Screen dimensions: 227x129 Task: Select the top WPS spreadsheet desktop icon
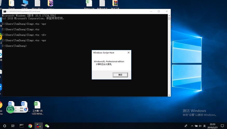(x=89, y=3)
